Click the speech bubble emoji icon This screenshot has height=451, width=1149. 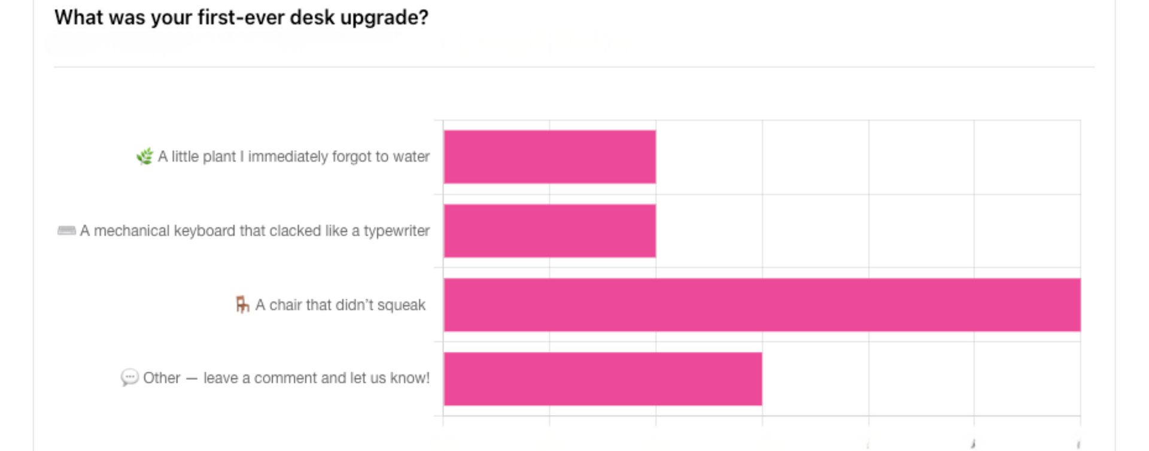point(129,378)
